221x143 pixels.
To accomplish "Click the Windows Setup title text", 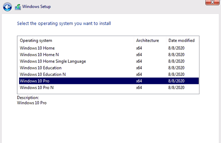I will (x=37, y=7).
